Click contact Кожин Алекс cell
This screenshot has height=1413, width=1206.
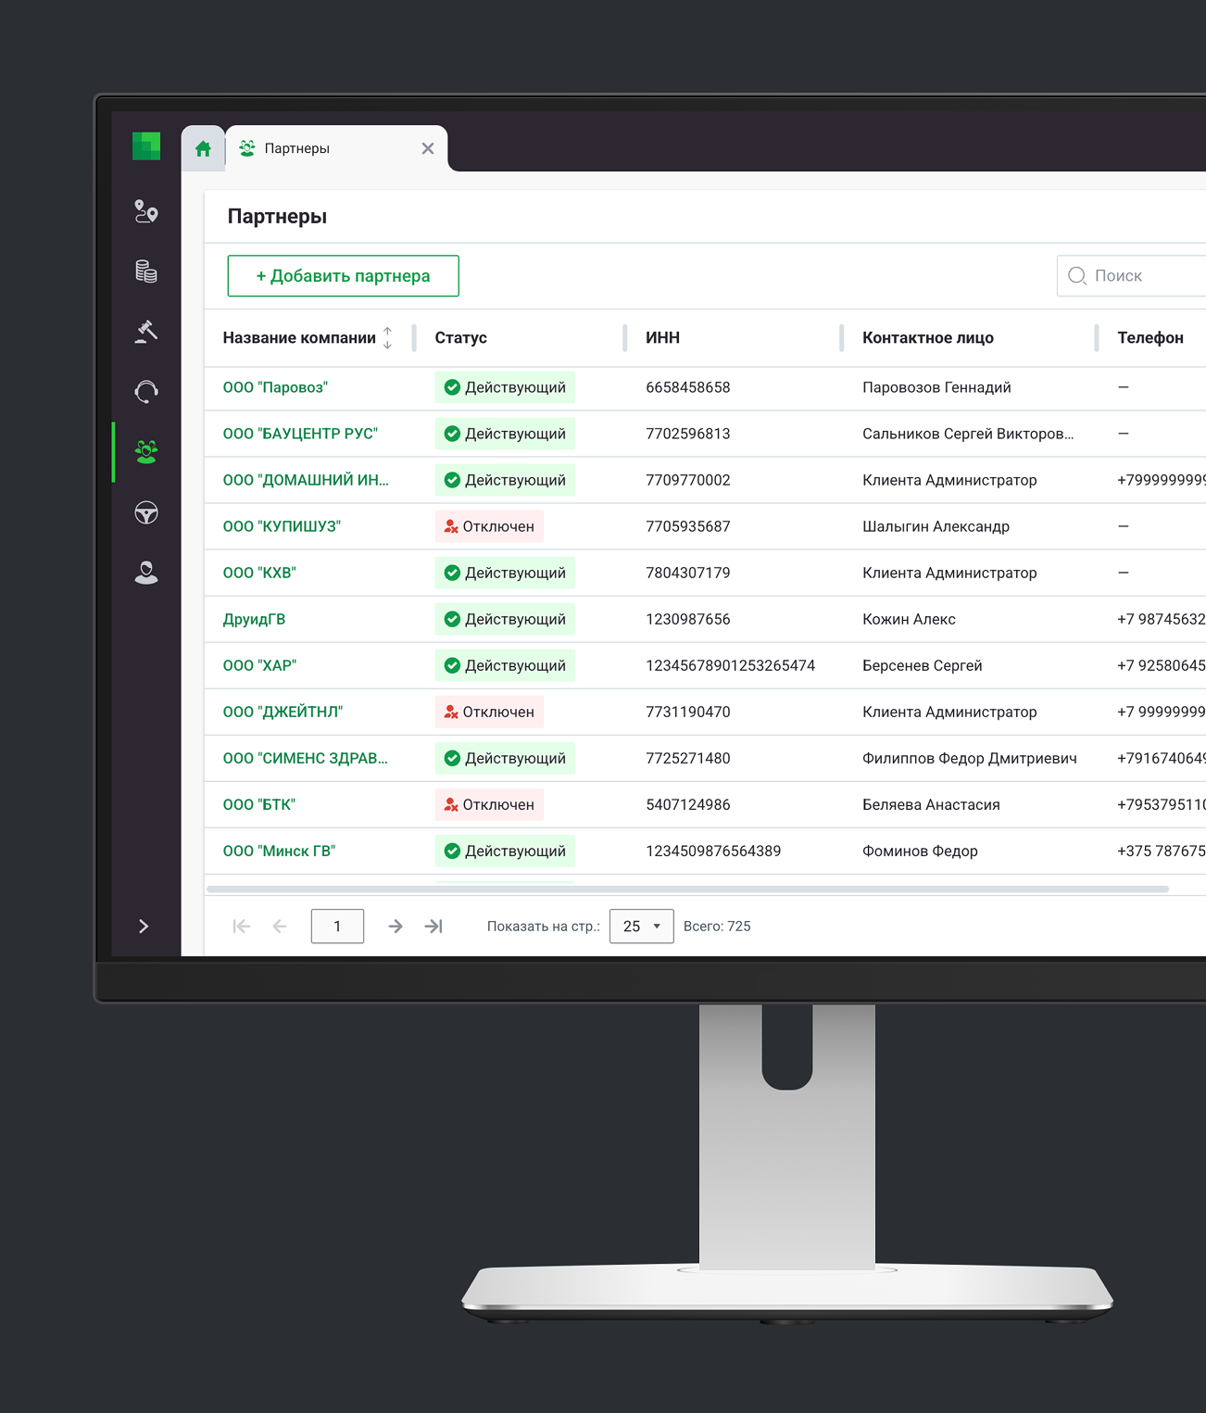(x=909, y=619)
